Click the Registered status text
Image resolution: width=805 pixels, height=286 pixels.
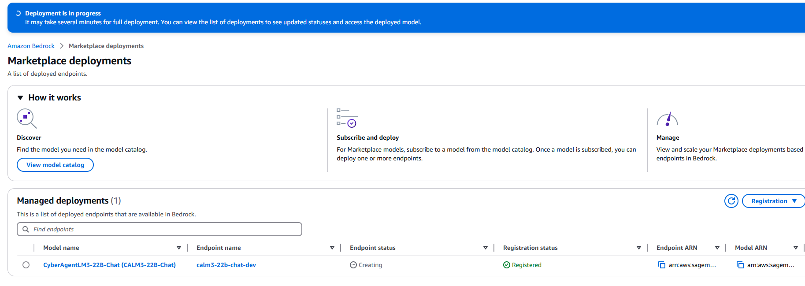pyautogui.click(x=527, y=265)
